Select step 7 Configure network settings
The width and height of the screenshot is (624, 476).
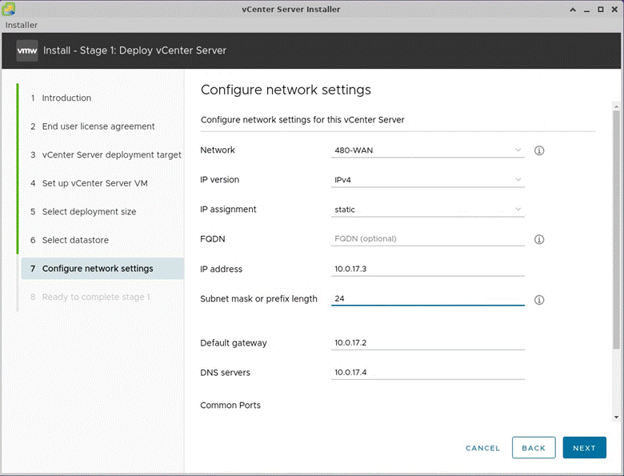(x=102, y=269)
